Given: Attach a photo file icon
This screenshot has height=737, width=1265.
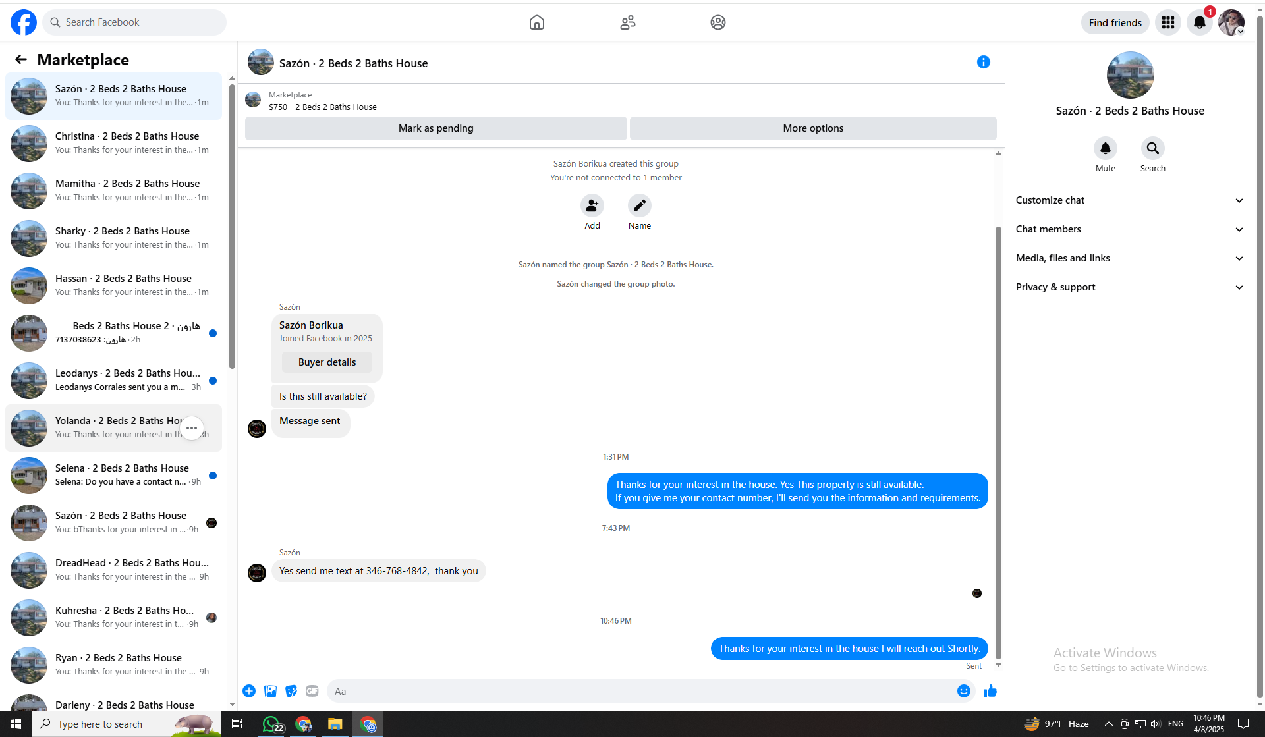Looking at the screenshot, I should coord(270,691).
